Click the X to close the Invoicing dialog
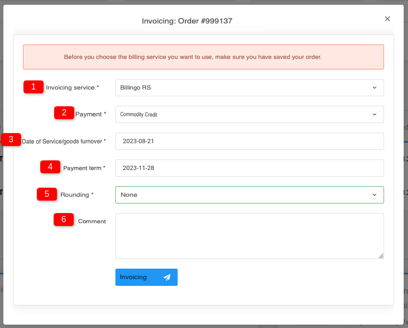408x328 pixels. pos(387,19)
